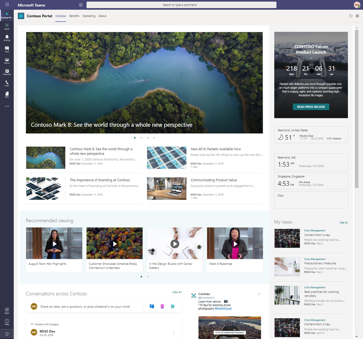Open The importance of branding at Contoso
This screenshot has height=339, width=363.
(x=100, y=180)
